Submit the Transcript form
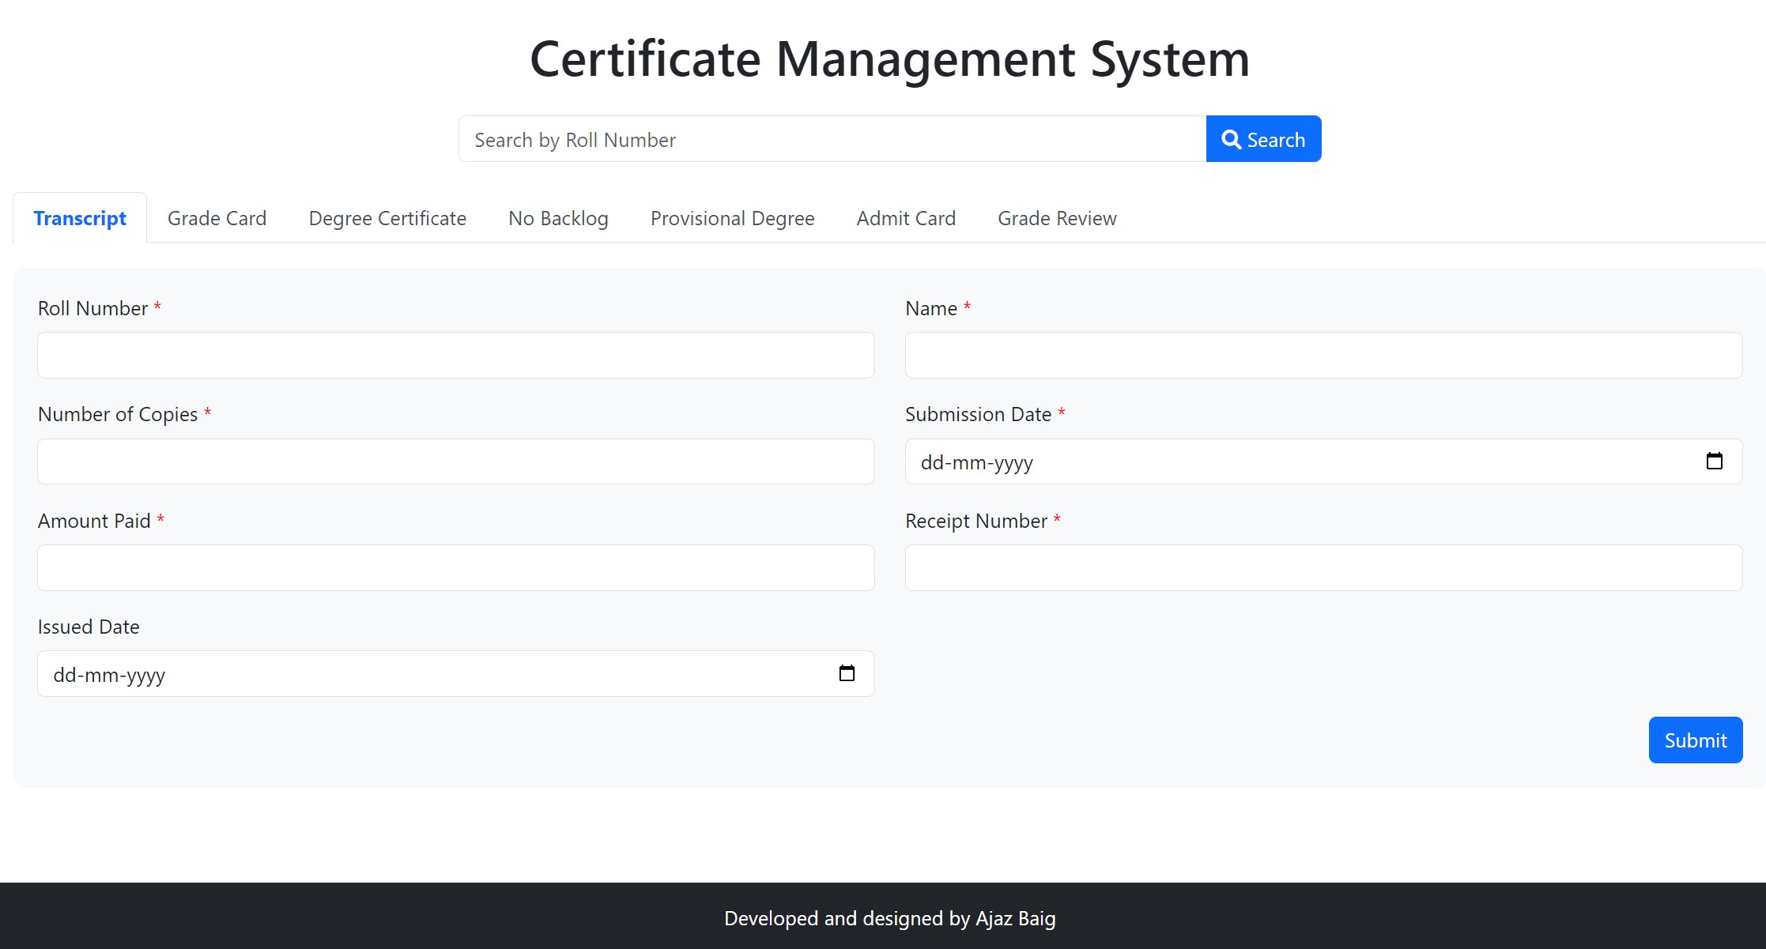1766x949 pixels. coord(1695,740)
